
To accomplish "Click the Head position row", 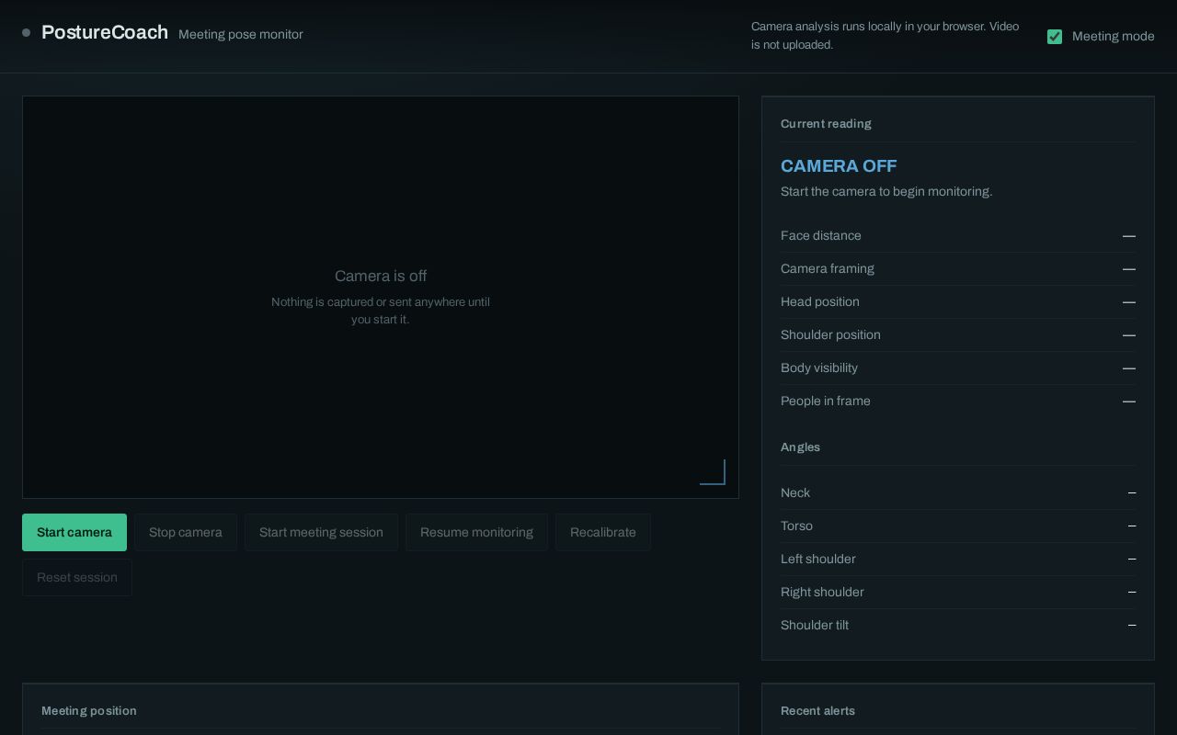I will tap(958, 302).
